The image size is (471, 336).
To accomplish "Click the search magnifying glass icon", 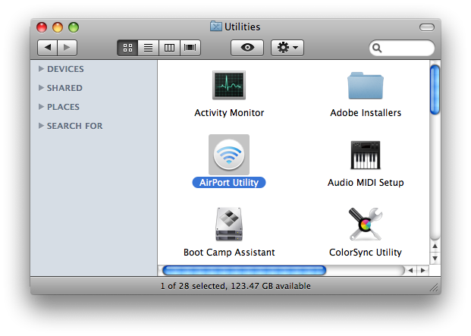I will pyautogui.click(x=377, y=48).
